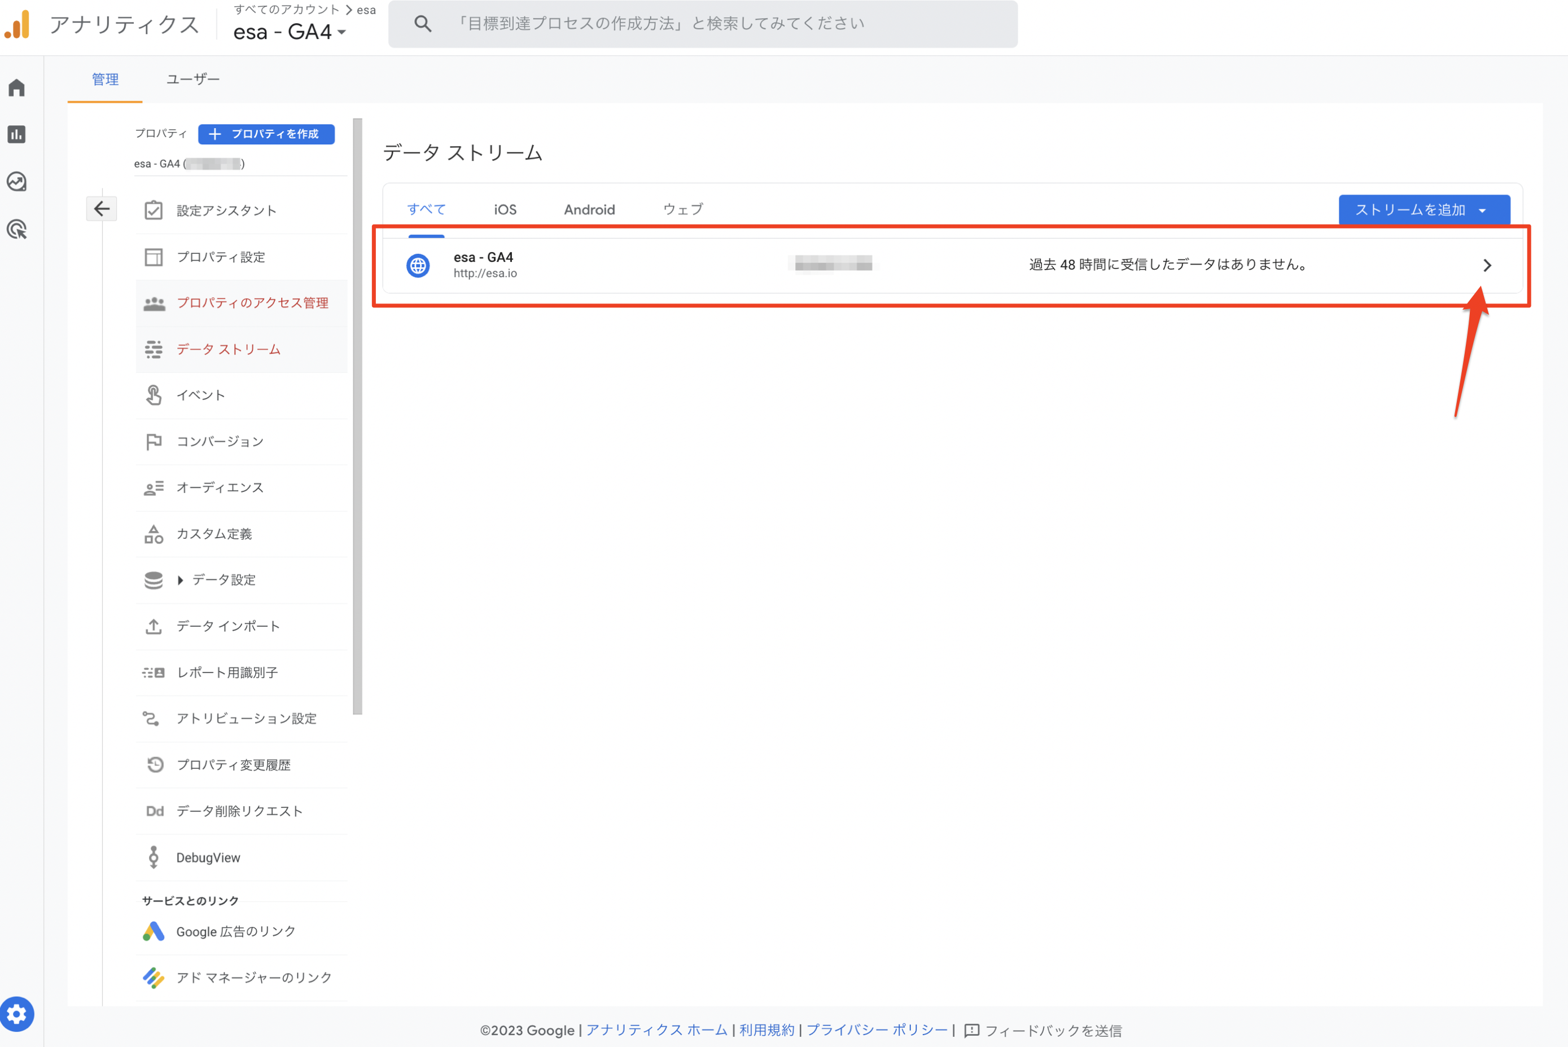Click the レポート用識別子 ID icon
1568x1047 pixels.
click(154, 672)
